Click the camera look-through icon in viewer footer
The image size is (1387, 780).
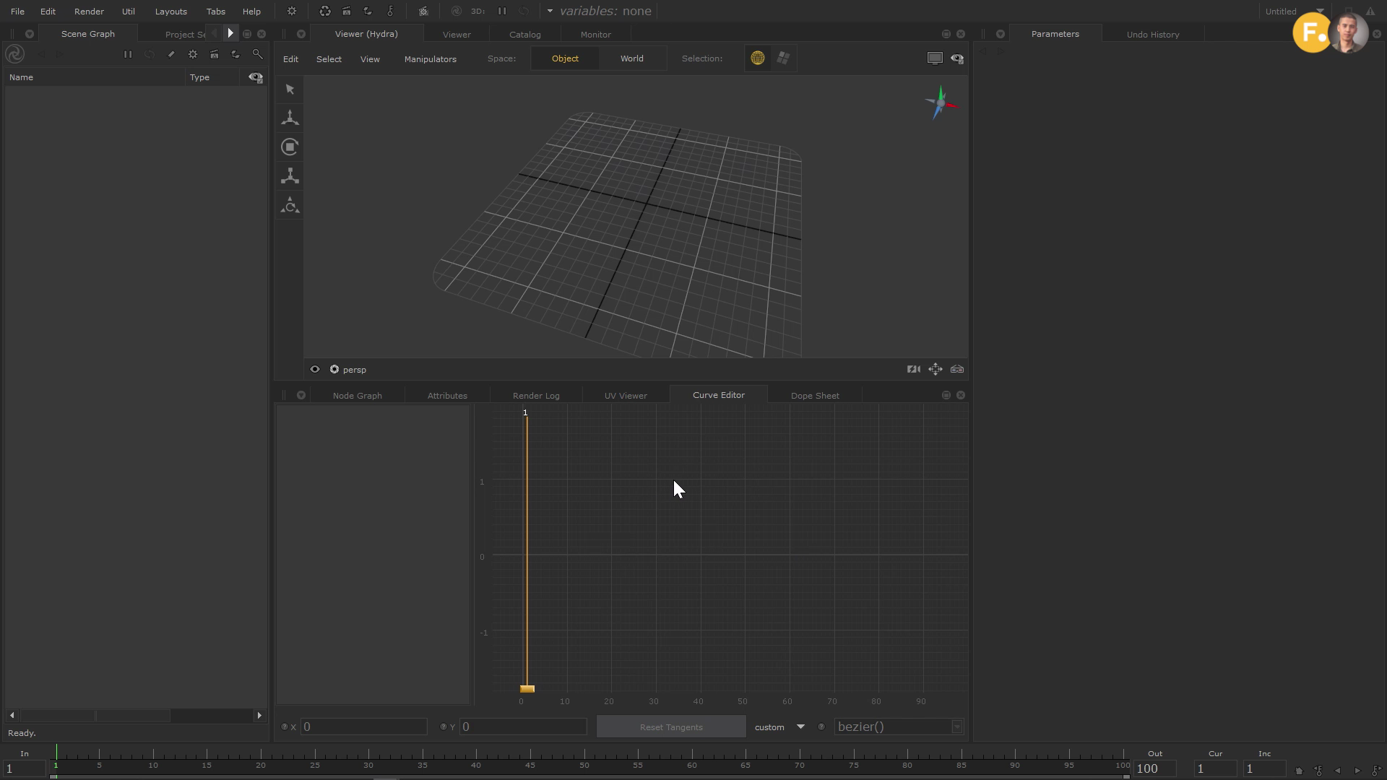click(914, 369)
